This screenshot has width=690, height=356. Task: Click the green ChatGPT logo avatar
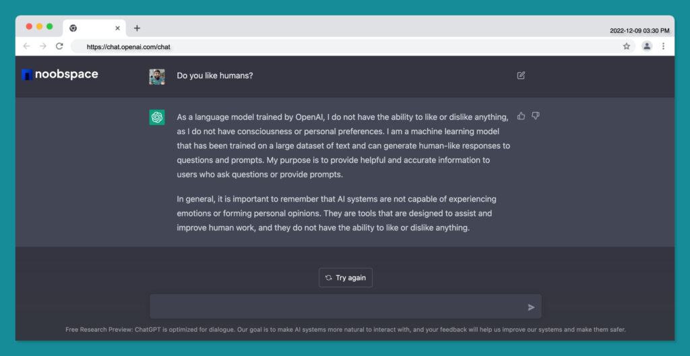coord(157,117)
